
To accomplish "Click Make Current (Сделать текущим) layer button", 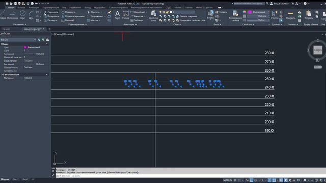I will point(186,16).
